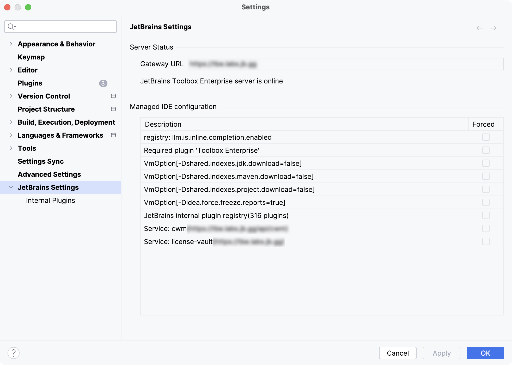Select the VmOption shared.indexes.maven.download=false row

[x=322, y=176]
